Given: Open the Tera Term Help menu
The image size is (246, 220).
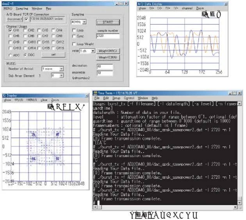Looking at the screenshot, I should (x=155, y=98).
